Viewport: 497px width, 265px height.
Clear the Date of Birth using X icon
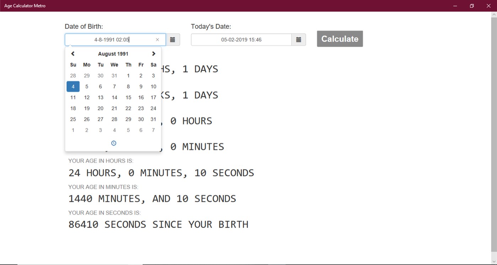(x=157, y=39)
